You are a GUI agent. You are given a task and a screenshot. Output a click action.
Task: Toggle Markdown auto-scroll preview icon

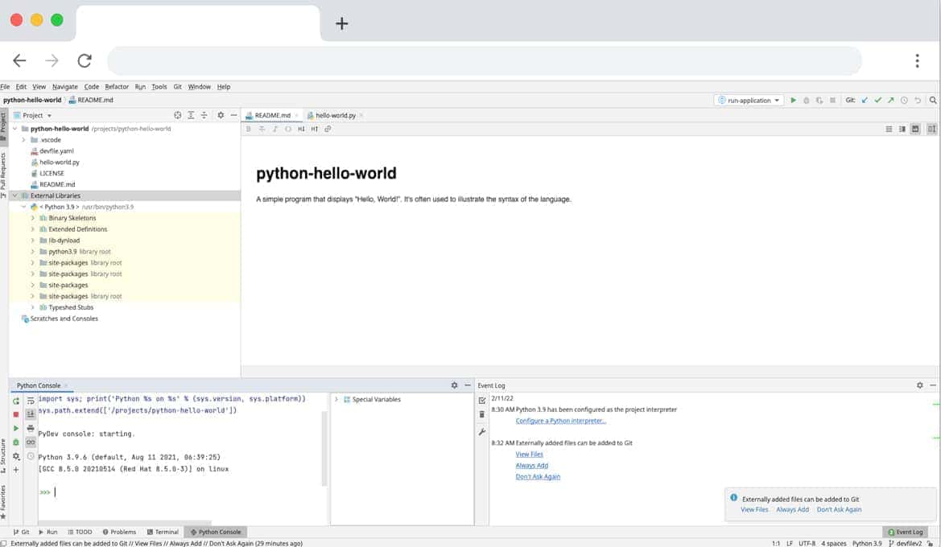tap(931, 129)
